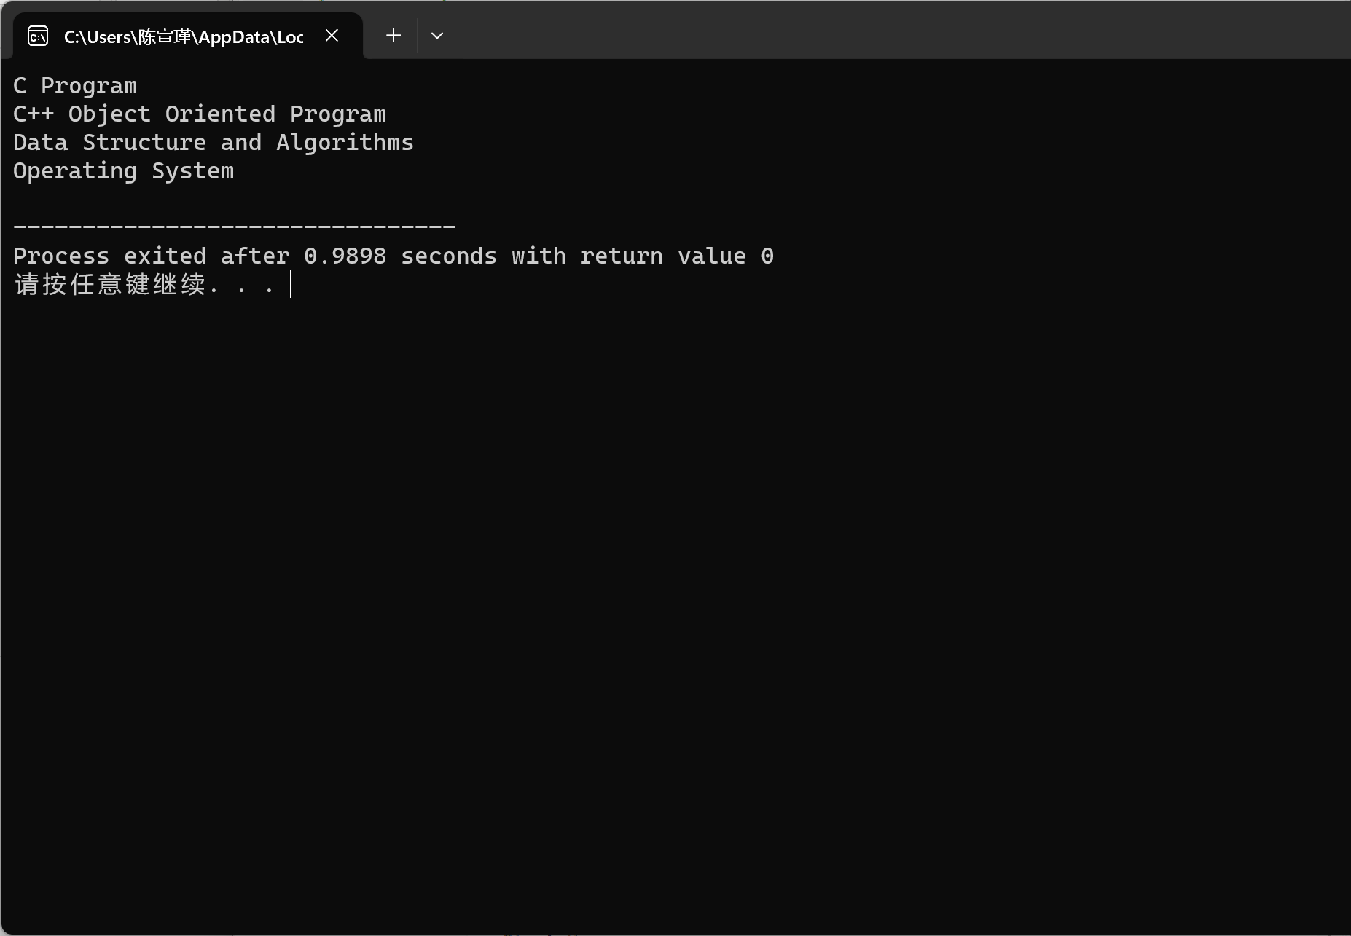Click the word 'Operating' in the fourth line

tap(75, 171)
